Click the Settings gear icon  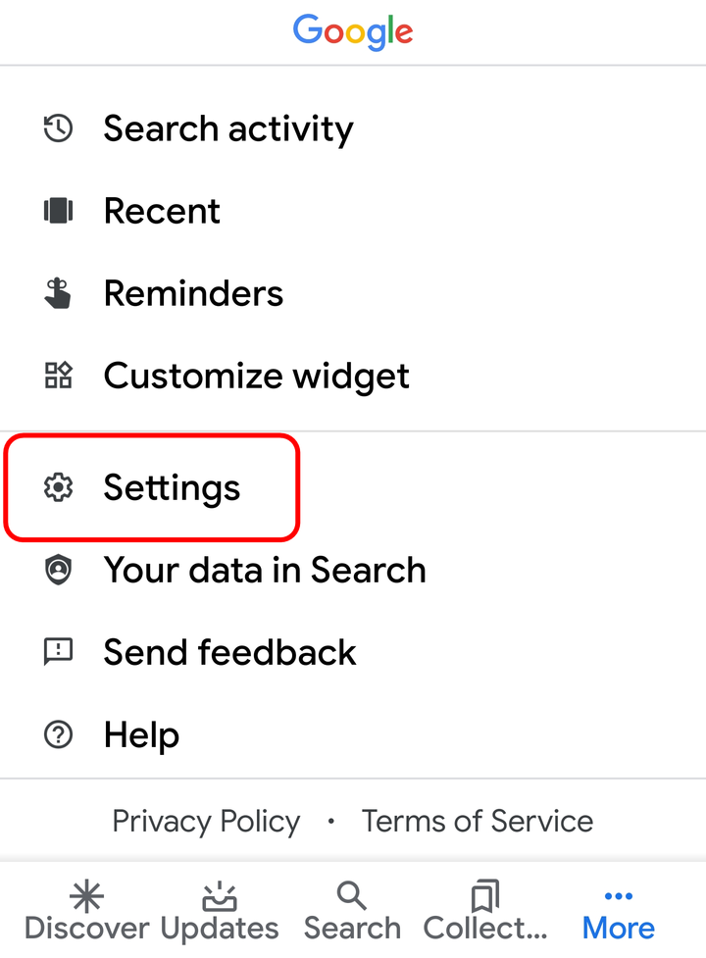[59, 487]
